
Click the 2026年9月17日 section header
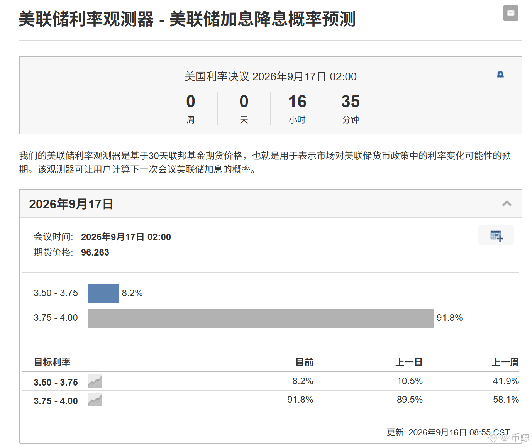(x=271, y=203)
